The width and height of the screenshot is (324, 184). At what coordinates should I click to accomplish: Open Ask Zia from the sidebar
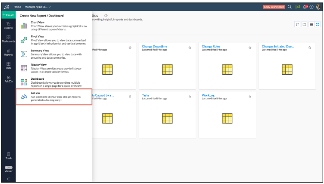tap(9, 79)
